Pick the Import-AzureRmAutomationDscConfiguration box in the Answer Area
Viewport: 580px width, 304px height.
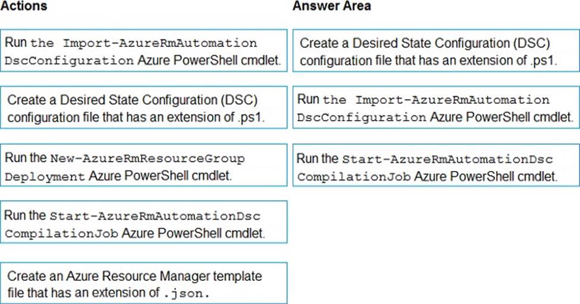click(434, 107)
